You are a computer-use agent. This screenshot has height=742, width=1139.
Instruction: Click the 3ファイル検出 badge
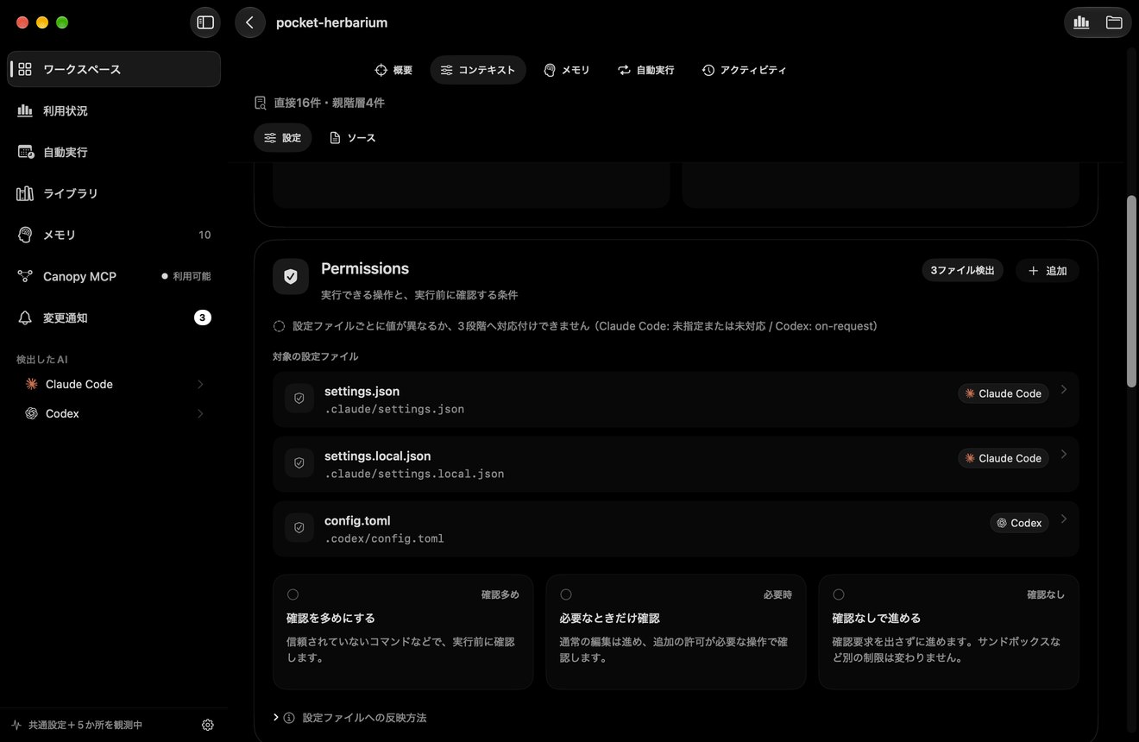[x=962, y=271]
